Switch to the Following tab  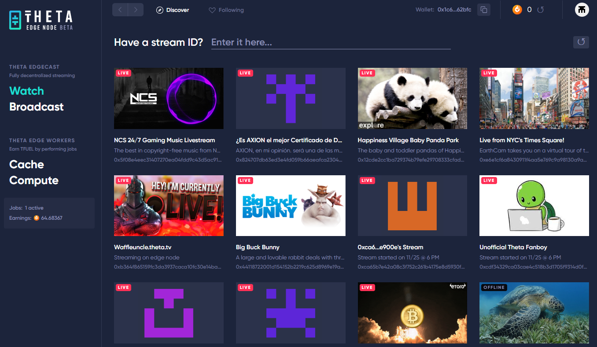click(226, 10)
